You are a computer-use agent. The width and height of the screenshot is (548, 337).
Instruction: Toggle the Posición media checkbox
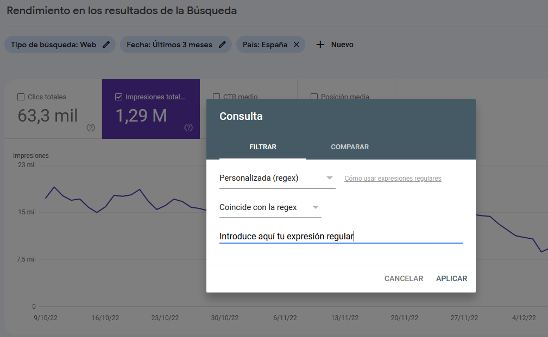[x=314, y=96]
